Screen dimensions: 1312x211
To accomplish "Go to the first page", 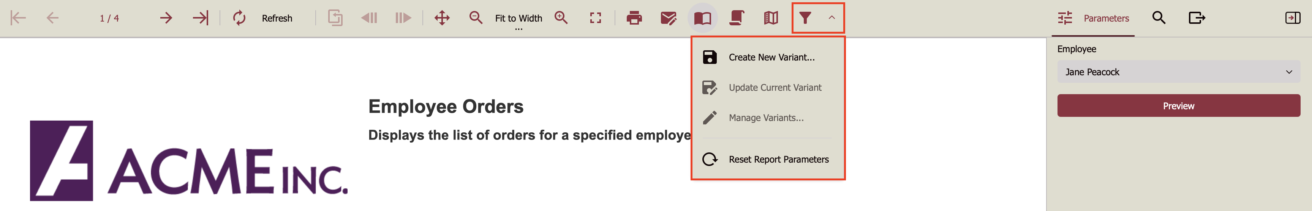I will click(18, 18).
